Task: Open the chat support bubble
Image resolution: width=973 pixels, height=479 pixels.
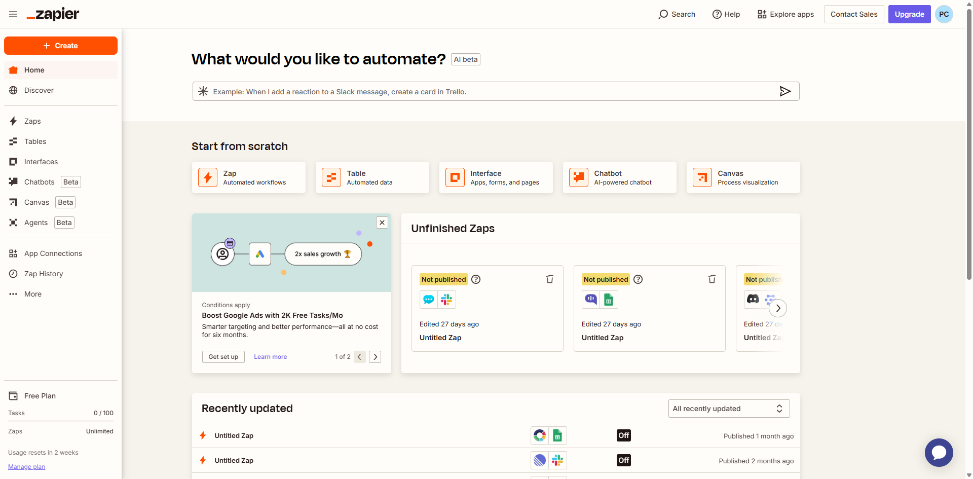Action: tap(939, 452)
